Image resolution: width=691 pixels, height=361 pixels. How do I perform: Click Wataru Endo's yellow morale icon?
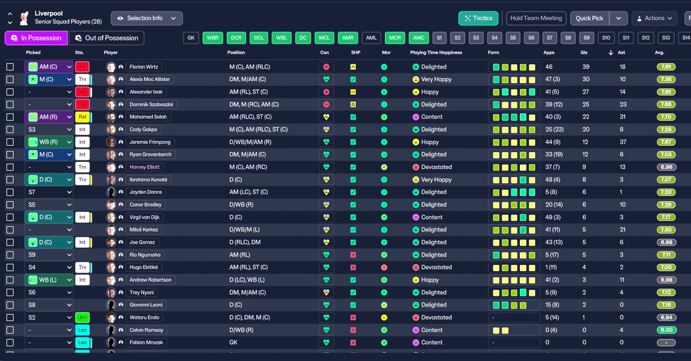click(x=384, y=317)
